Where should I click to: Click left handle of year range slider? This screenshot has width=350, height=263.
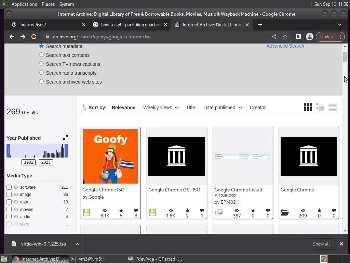coord(8,151)
